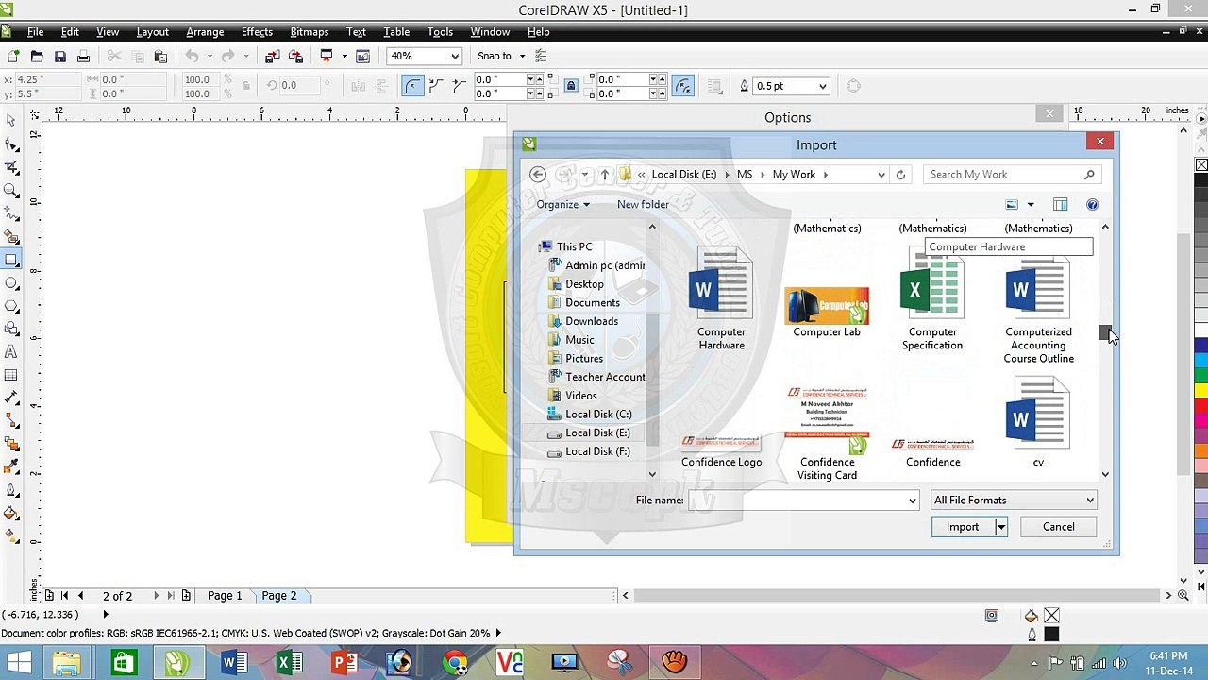
Task: Select the Crop tool in the toolbox
Action: coord(11,167)
